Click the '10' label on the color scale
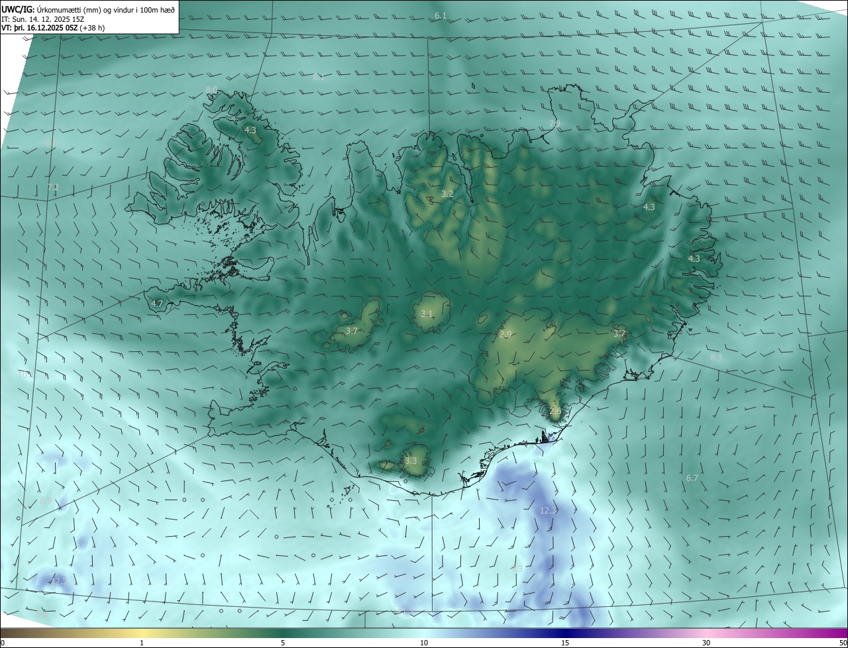Image resolution: width=848 pixels, height=648 pixels. [x=424, y=643]
